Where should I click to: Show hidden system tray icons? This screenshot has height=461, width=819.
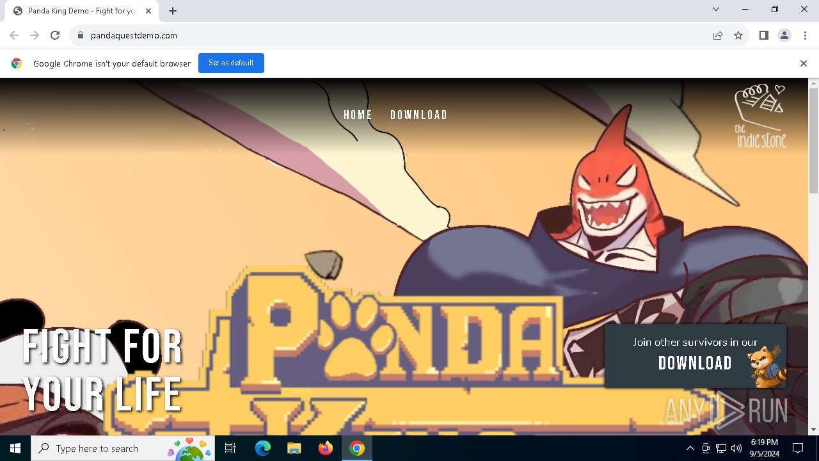690,448
